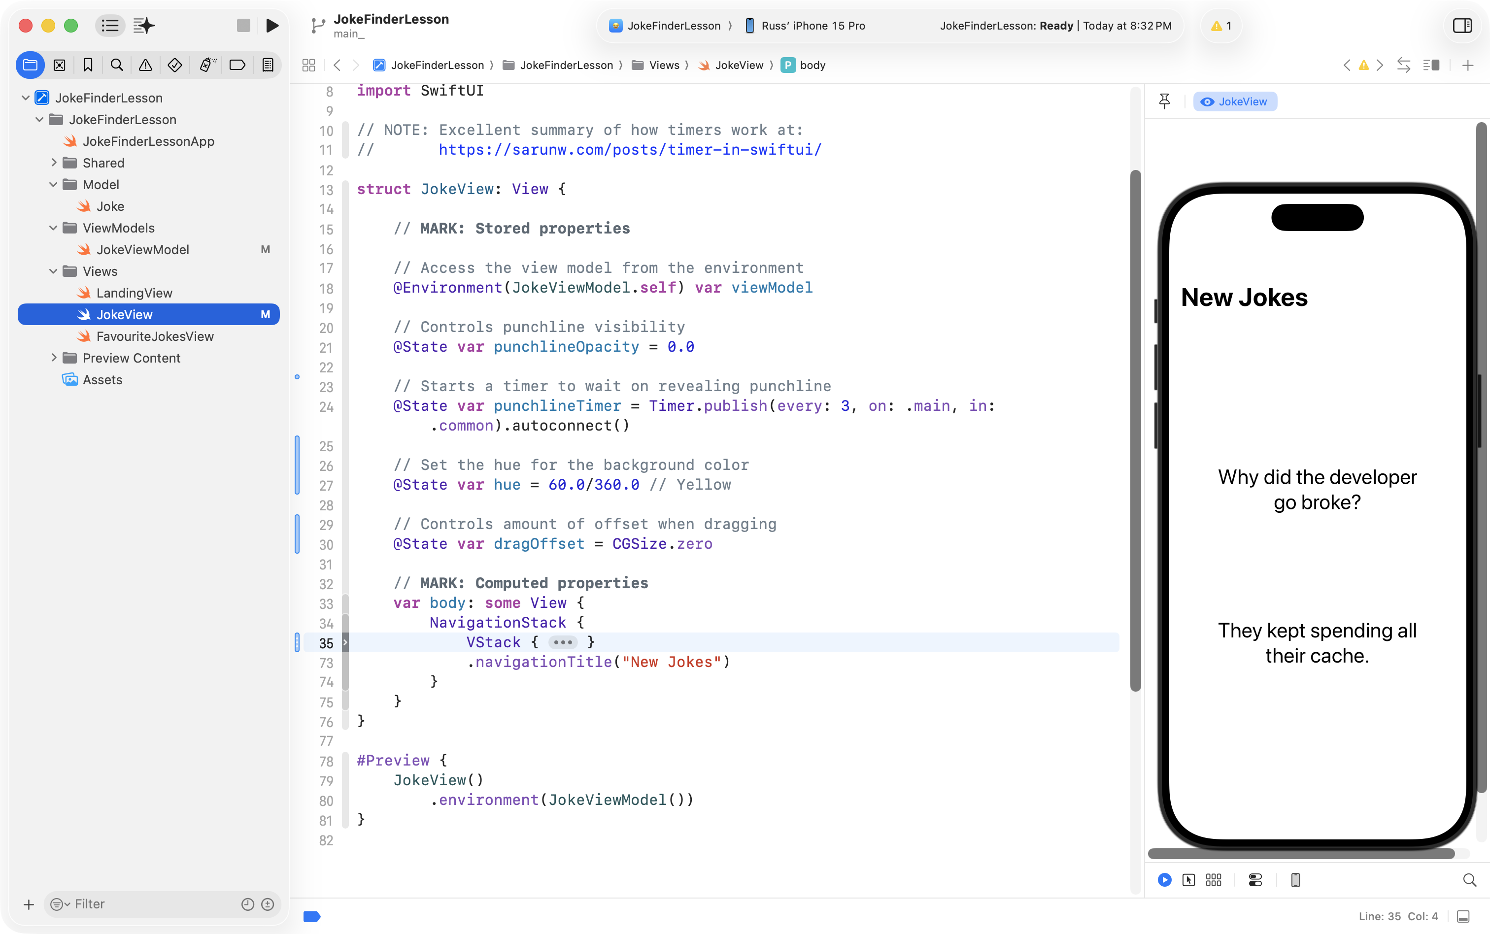Open the issue navigator warning icon
The height and width of the screenshot is (934, 1490).
[146, 65]
